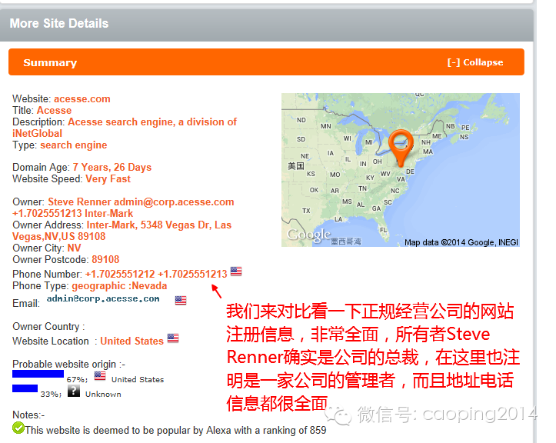Image resolution: width=556 pixels, height=443 pixels.
Task: Click the email admin@corp.acesse.com image text
Action: click(103, 299)
